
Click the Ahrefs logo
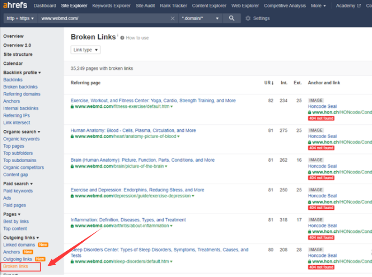coord(15,6)
